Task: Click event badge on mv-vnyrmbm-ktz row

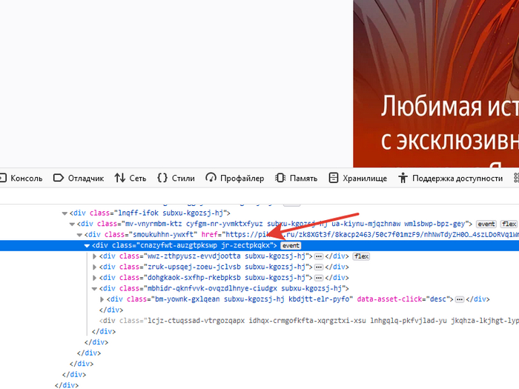Action: click(486, 224)
